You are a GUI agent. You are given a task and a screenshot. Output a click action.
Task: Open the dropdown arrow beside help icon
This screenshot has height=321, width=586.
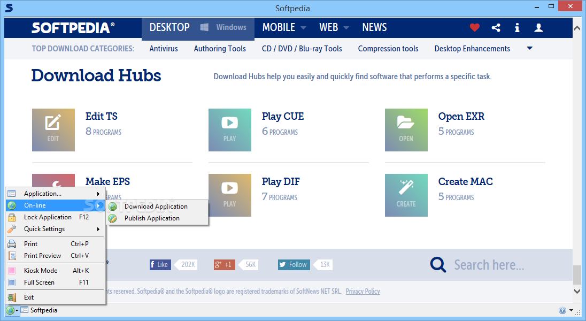[571, 310]
